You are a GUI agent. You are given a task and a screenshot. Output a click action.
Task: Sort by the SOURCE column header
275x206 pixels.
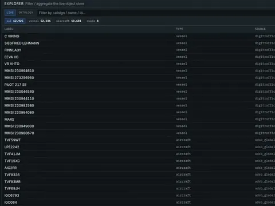click(260, 29)
